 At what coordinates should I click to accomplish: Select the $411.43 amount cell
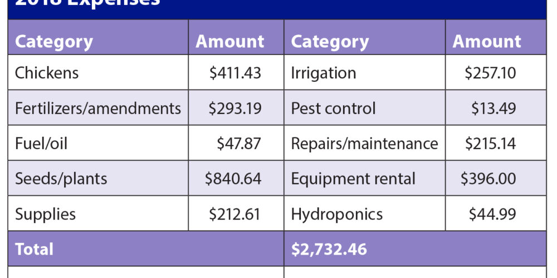click(235, 73)
